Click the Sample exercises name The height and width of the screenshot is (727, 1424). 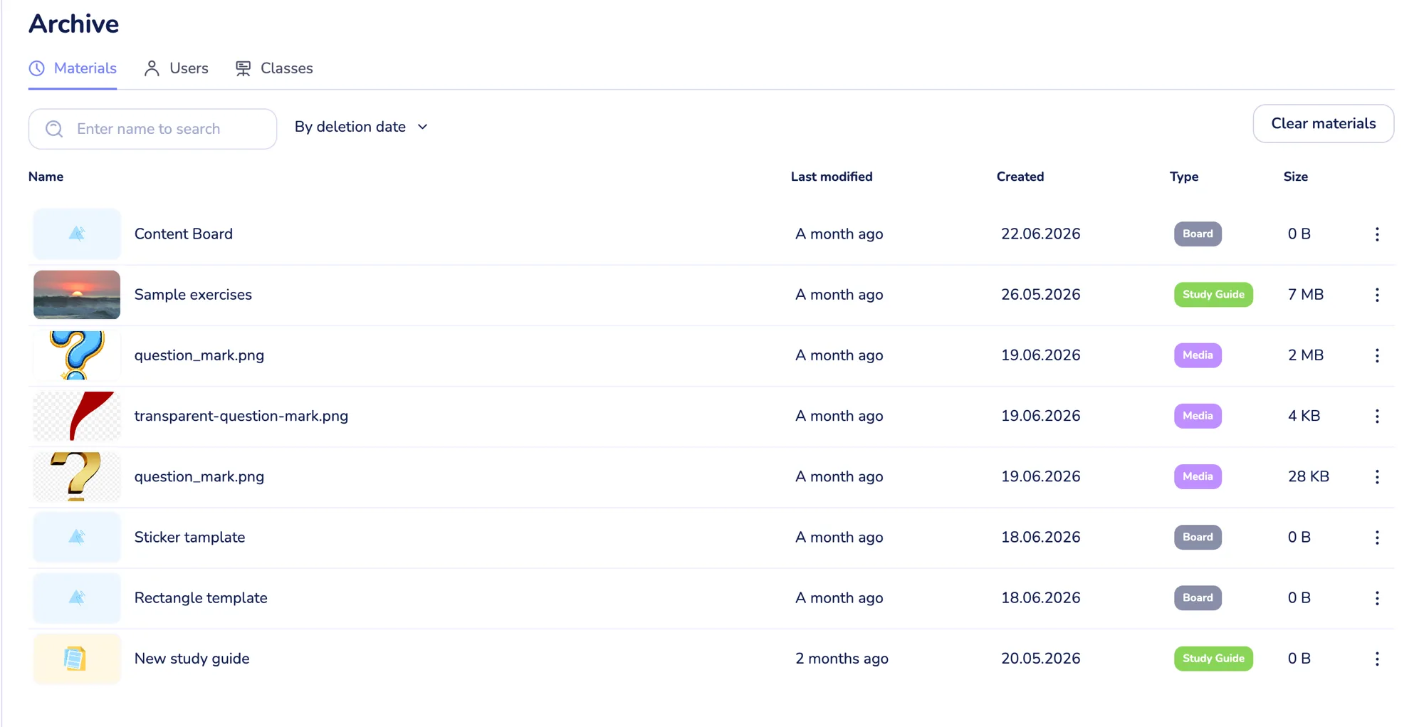click(x=193, y=295)
